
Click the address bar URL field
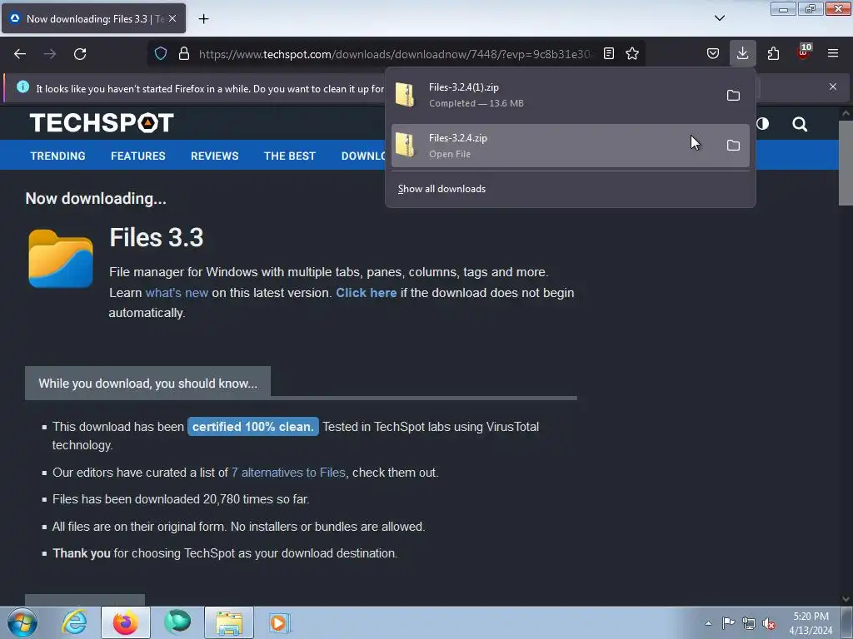coord(395,54)
